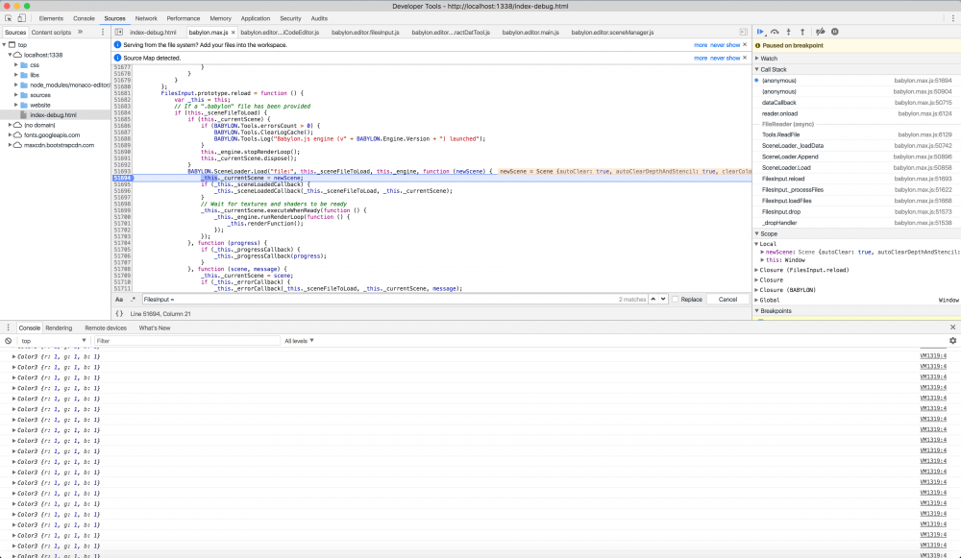The image size is (961, 558).
Task: Cancel the search bar
Action: coord(727,300)
